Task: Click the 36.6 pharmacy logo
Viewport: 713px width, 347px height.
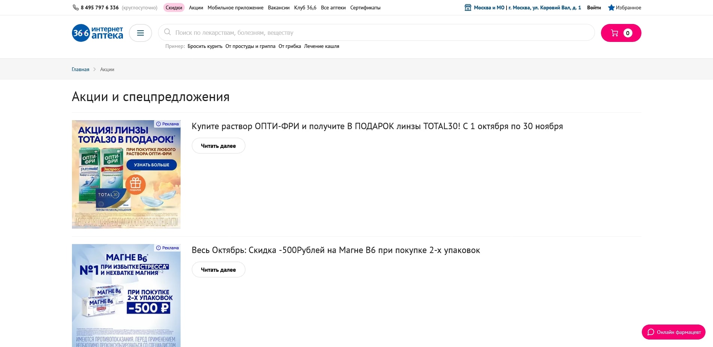Action: coord(97,33)
